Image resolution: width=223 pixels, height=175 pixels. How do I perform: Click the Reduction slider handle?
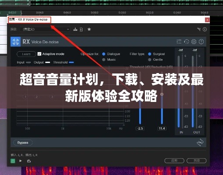(162, 94)
